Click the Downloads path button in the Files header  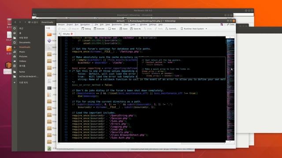pos(47,22)
